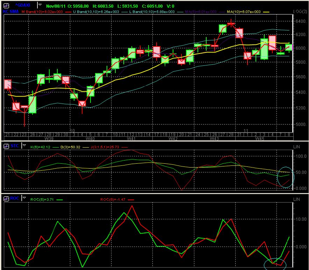
Task: Click the ^GDAXI symbol label
Action: point(23,5)
